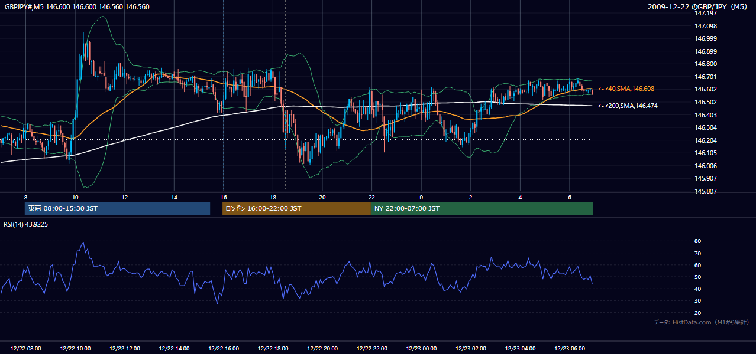Viewport: 756px width, 354px height.
Task: Click the 12/23 06:00 date label
Action: pos(570,349)
